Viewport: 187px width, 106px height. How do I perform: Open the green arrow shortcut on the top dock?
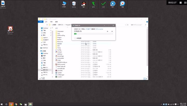93,4
